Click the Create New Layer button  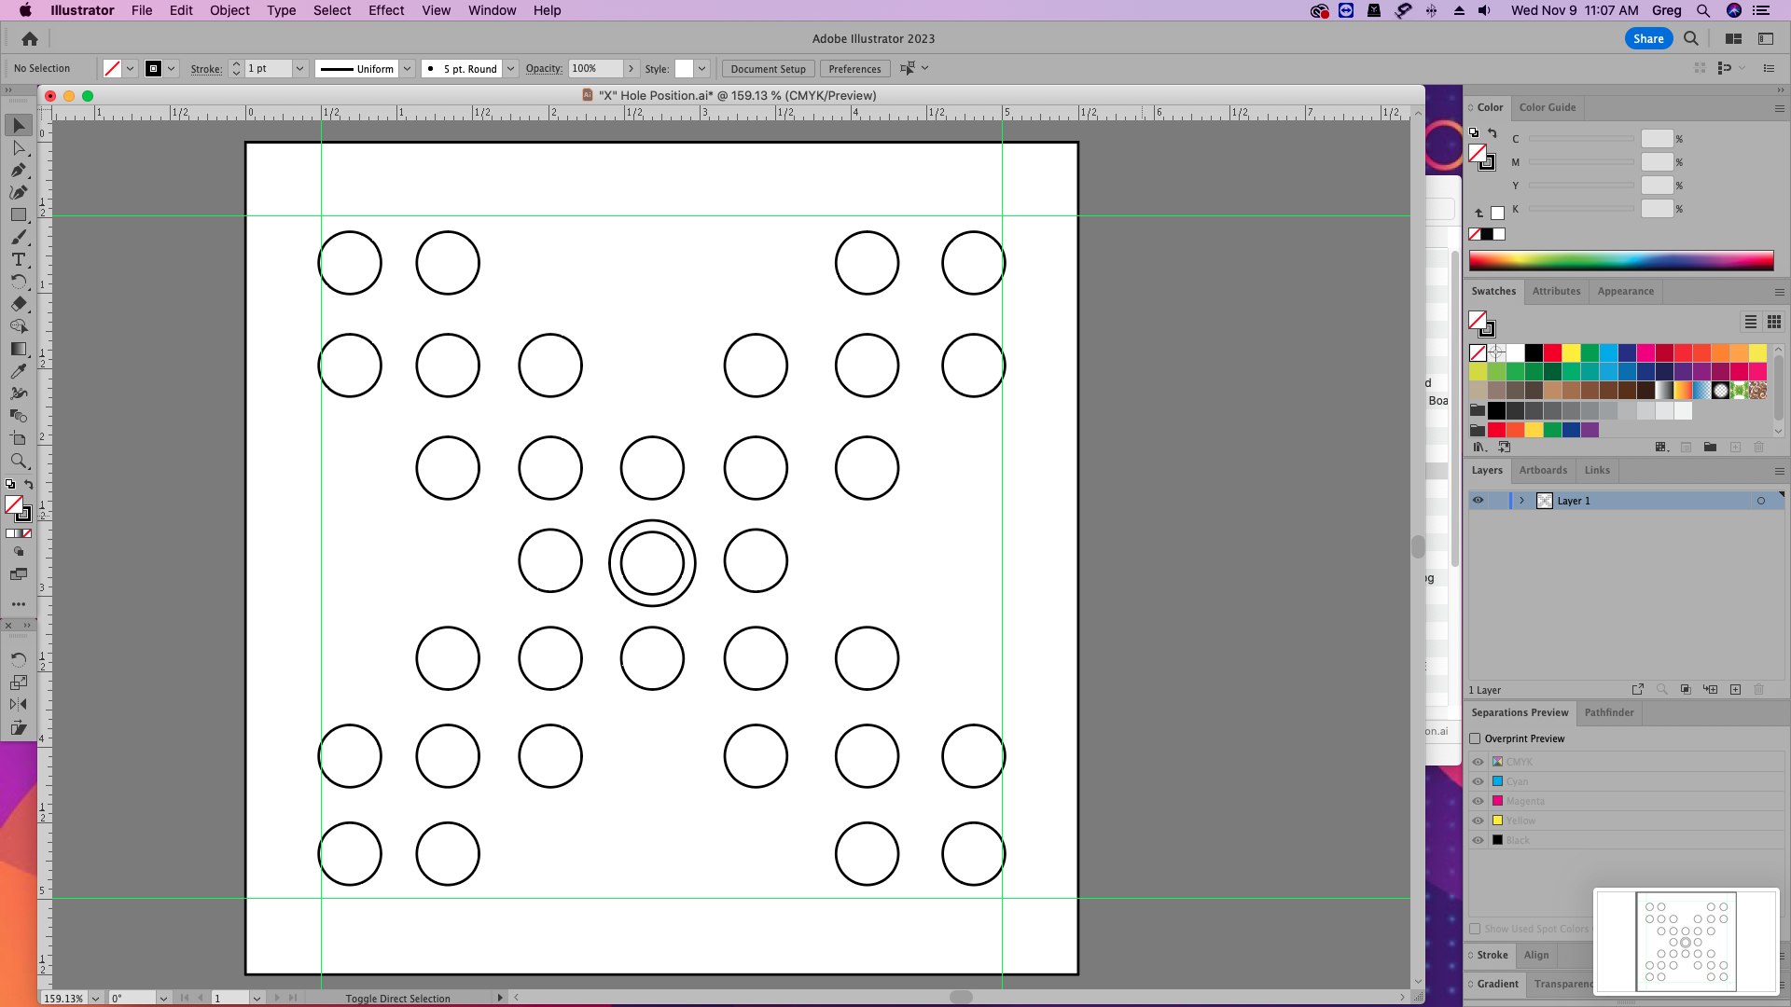pyautogui.click(x=1735, y=689)
